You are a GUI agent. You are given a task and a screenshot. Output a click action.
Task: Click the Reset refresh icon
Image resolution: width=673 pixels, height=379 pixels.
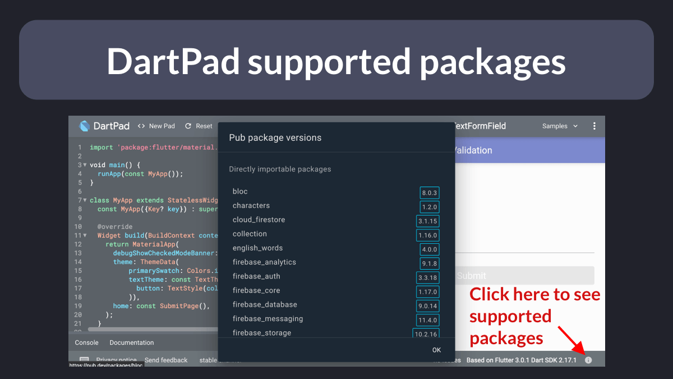[188, 126]
